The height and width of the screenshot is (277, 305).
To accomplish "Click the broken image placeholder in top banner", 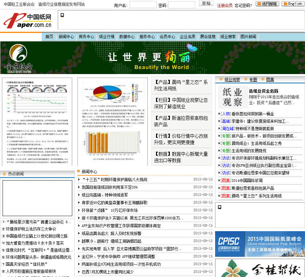I will [62, 15].
